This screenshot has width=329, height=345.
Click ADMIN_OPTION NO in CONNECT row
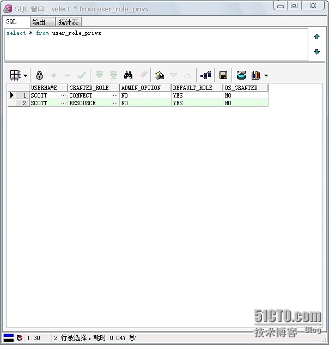pos(145,95)
